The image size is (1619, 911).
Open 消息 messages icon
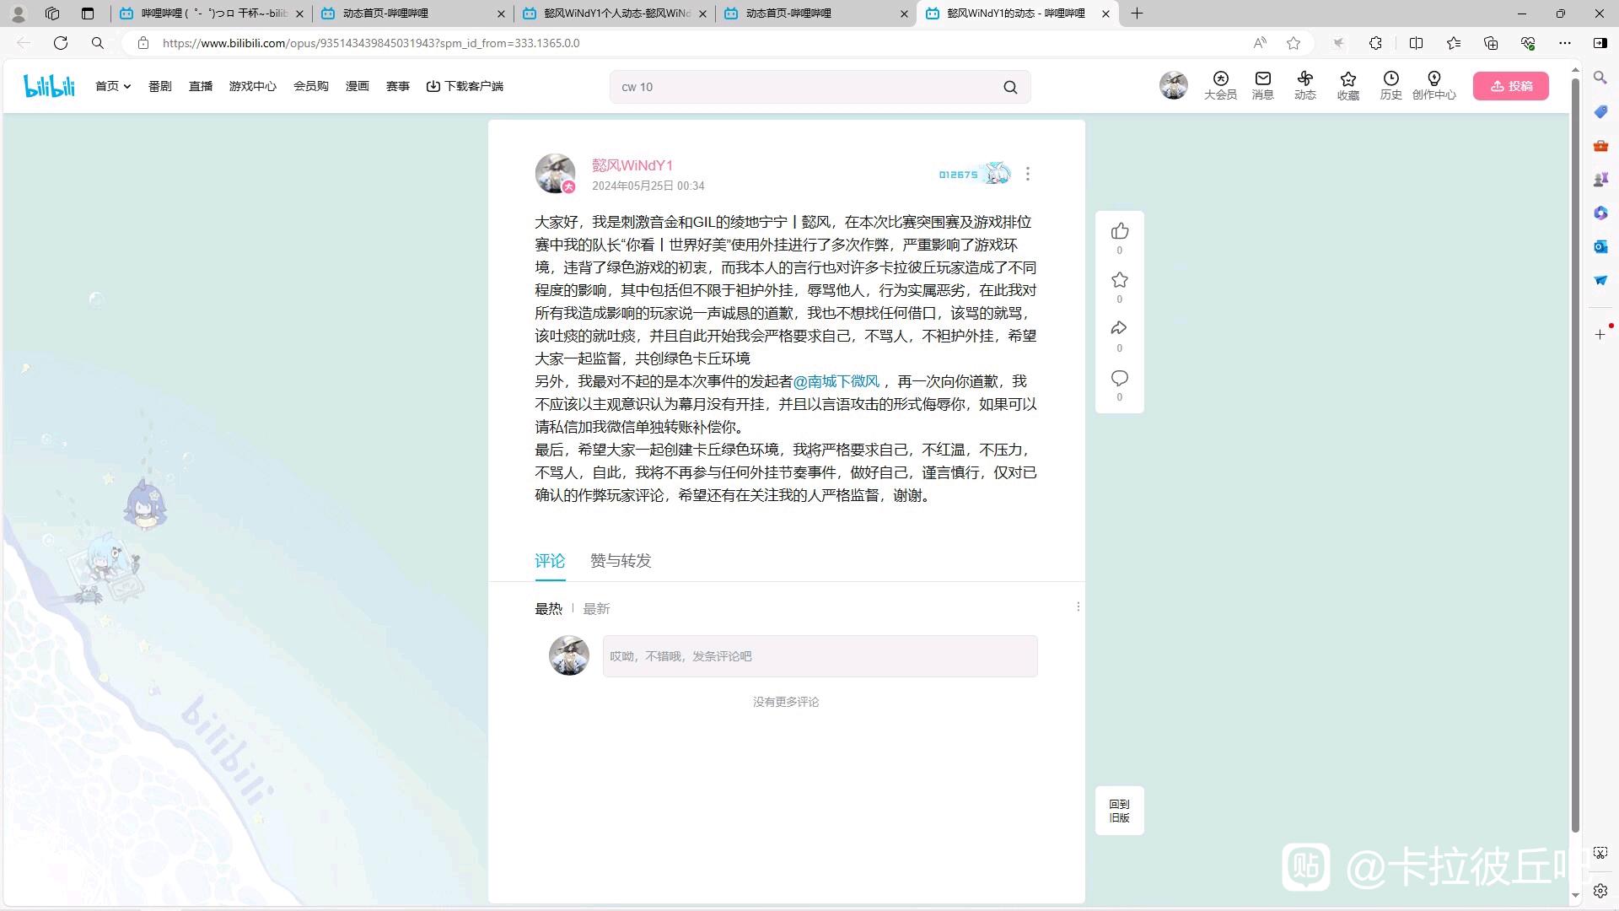tap(1262, 85)
